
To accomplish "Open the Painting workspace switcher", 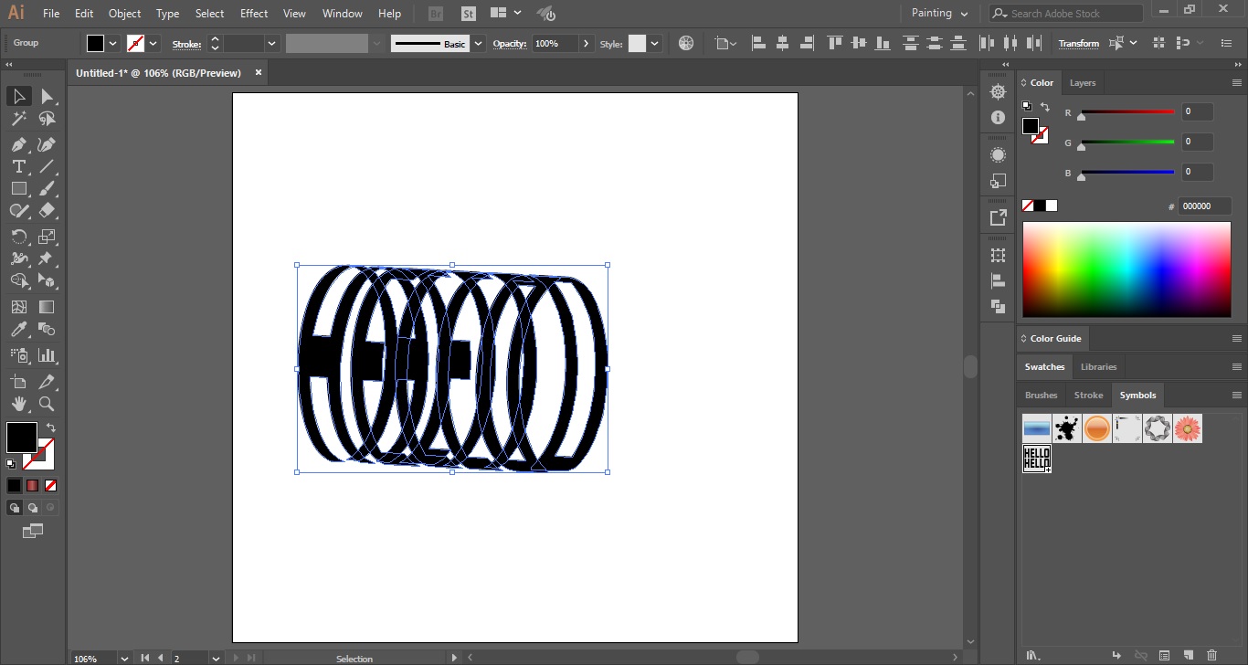I will point(938,13).
